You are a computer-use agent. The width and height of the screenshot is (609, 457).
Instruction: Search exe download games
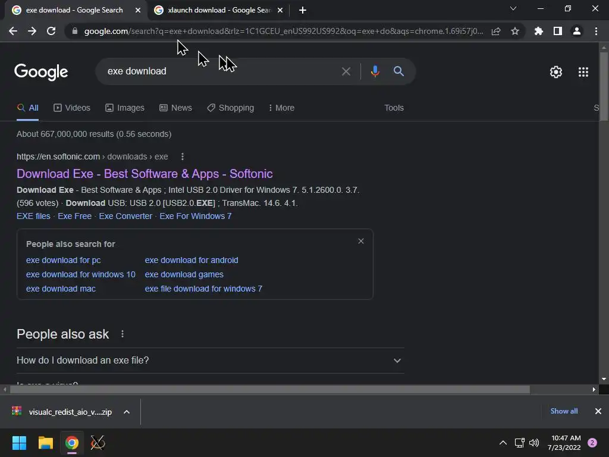184,275
